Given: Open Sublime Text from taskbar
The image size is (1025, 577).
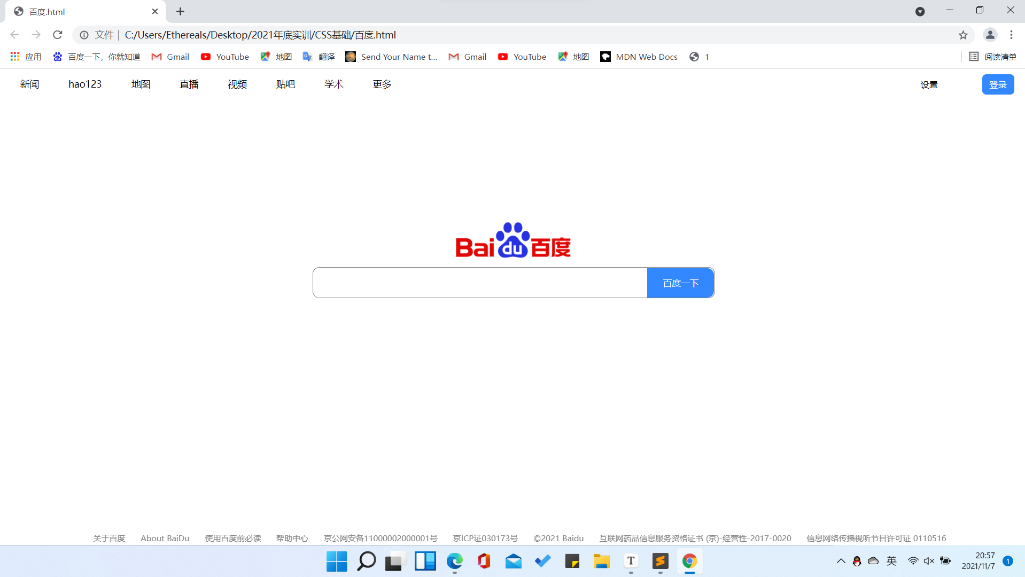Looking at the screenshot, I should (660, 561).
